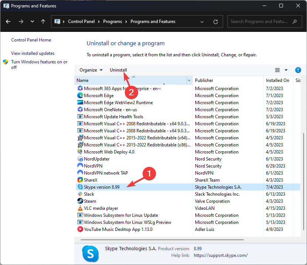Click the Skype Technologies S.A. publisher cell
Image resolution: width=307 pixels, height=265 pixels.
click(x=218, y=187)
